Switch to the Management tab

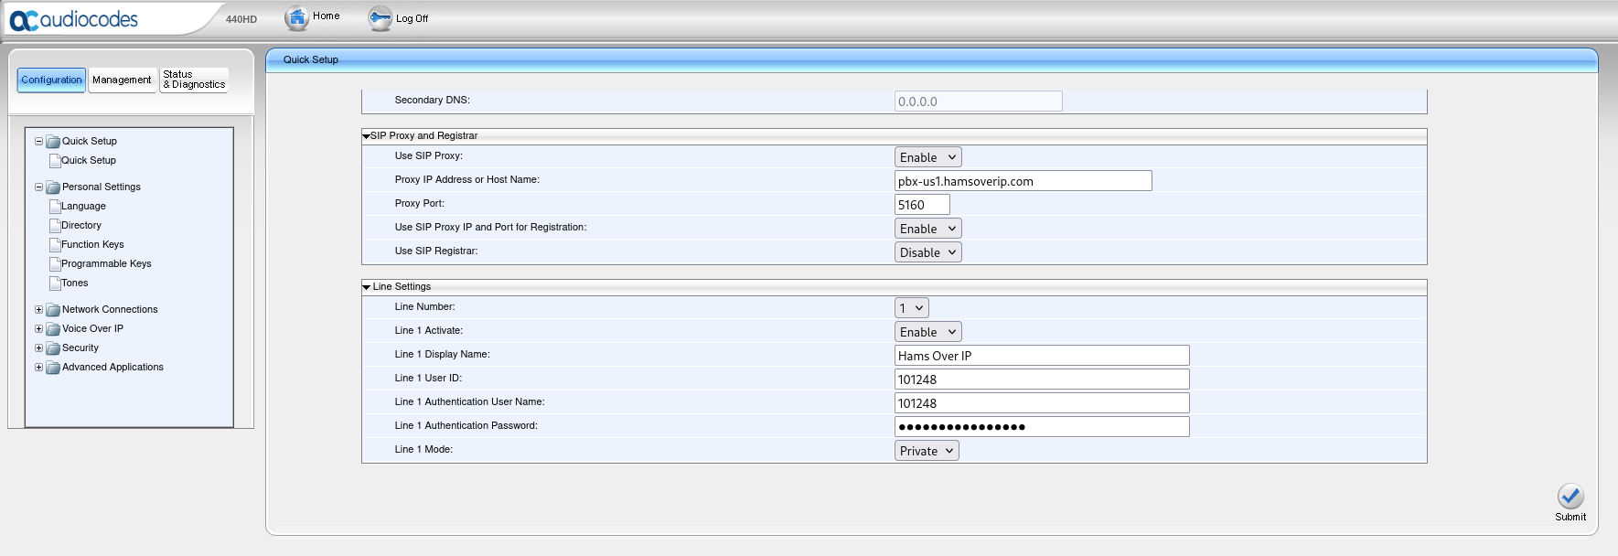[x=122, y=80]
